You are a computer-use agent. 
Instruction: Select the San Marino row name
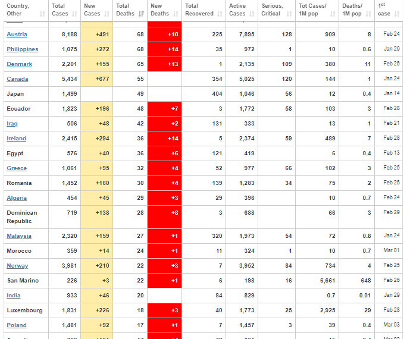[23, 280]
